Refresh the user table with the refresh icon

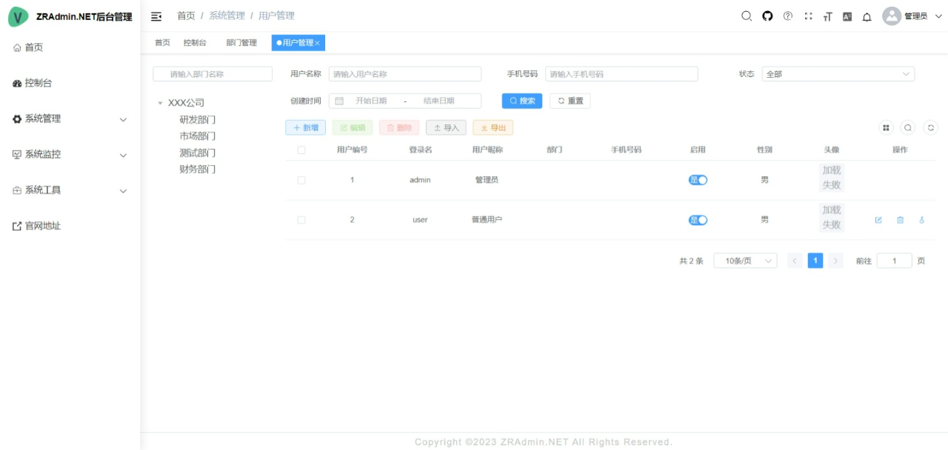click(930, 127)
